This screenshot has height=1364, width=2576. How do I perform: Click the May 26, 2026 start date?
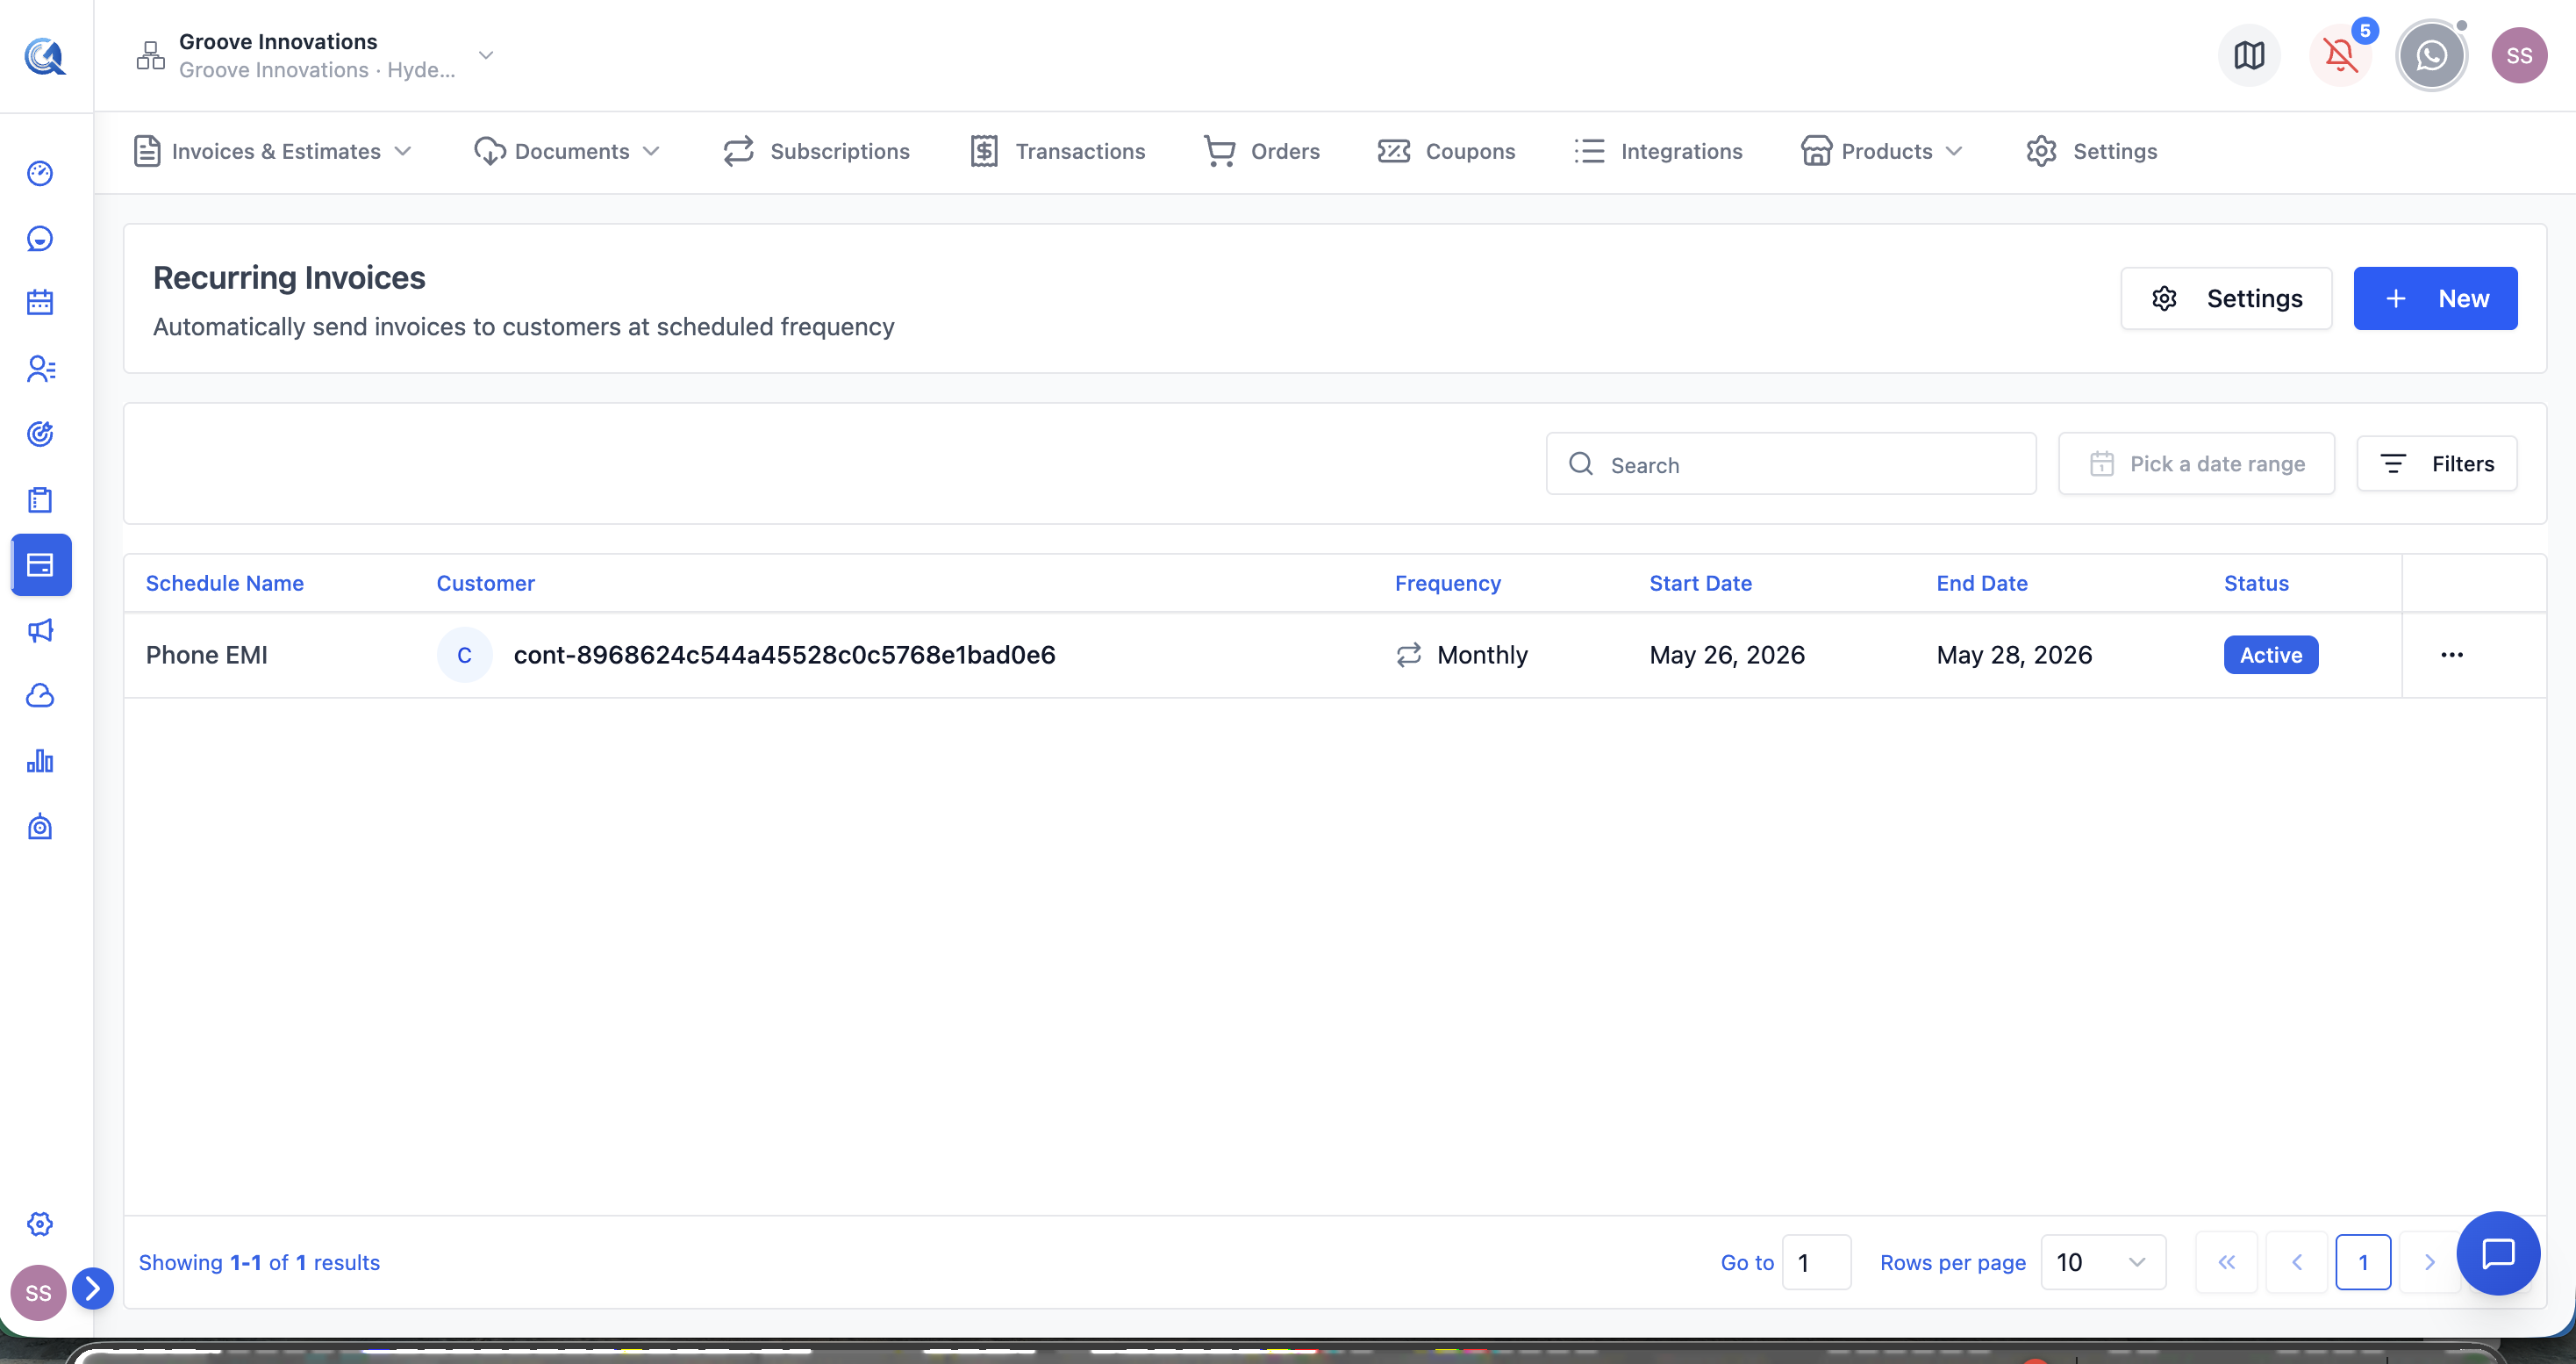pos(1727,655)
